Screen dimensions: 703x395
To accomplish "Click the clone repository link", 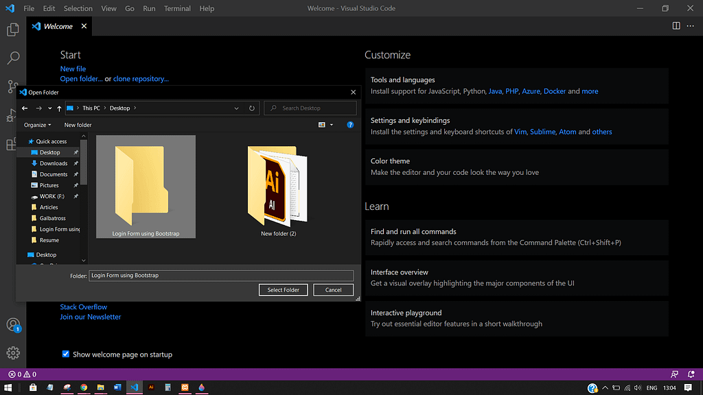I will point(141,79).
